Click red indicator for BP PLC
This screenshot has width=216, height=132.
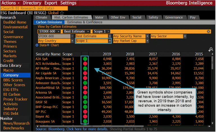(85, 112)
